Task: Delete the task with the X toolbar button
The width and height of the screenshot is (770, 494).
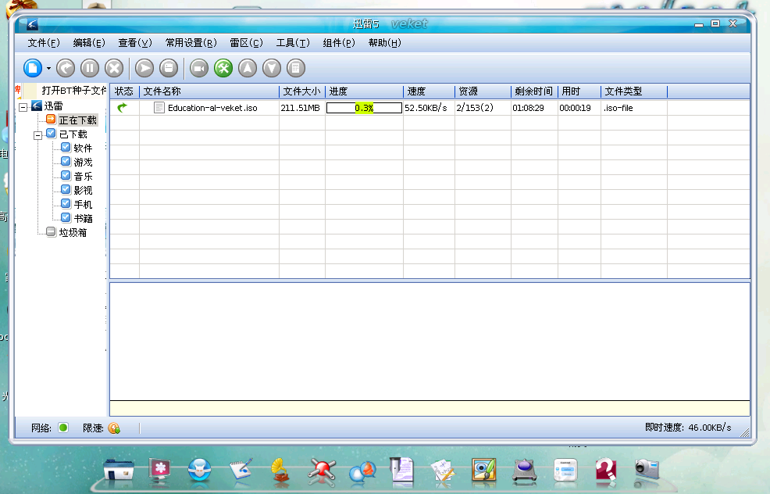Action: tap(114, 68)
